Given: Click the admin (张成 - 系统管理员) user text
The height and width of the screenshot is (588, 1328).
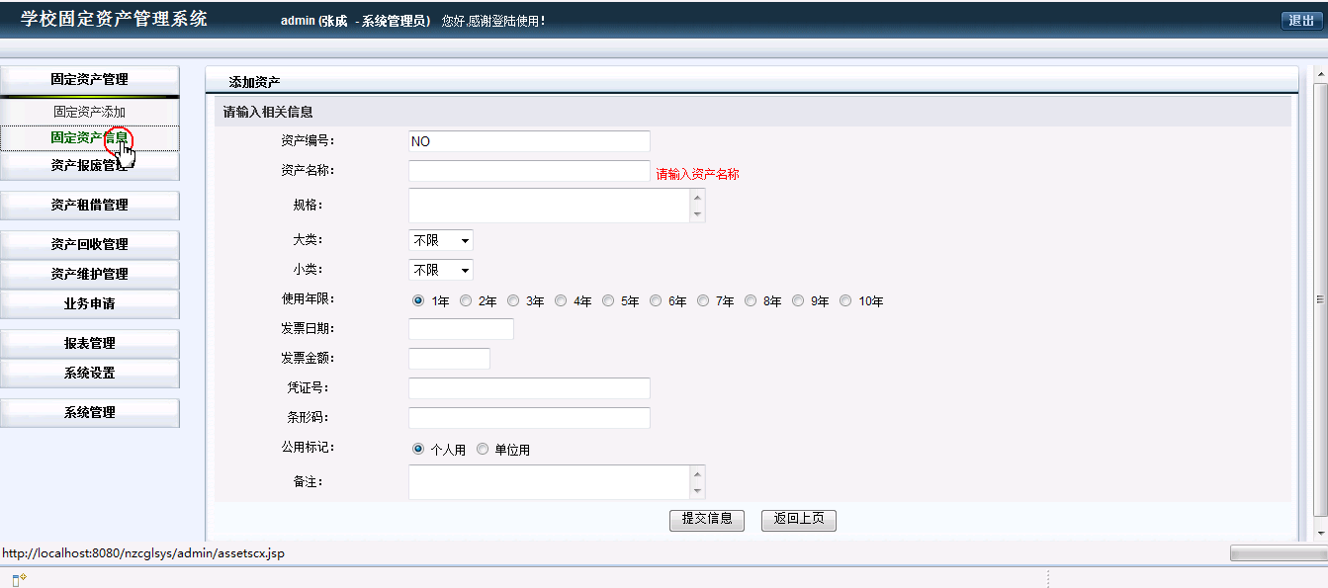Looking at the screenshot, I should (x=356, y=21).
